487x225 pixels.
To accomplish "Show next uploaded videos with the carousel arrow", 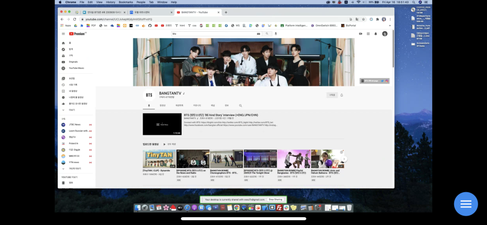I will 344,159.
